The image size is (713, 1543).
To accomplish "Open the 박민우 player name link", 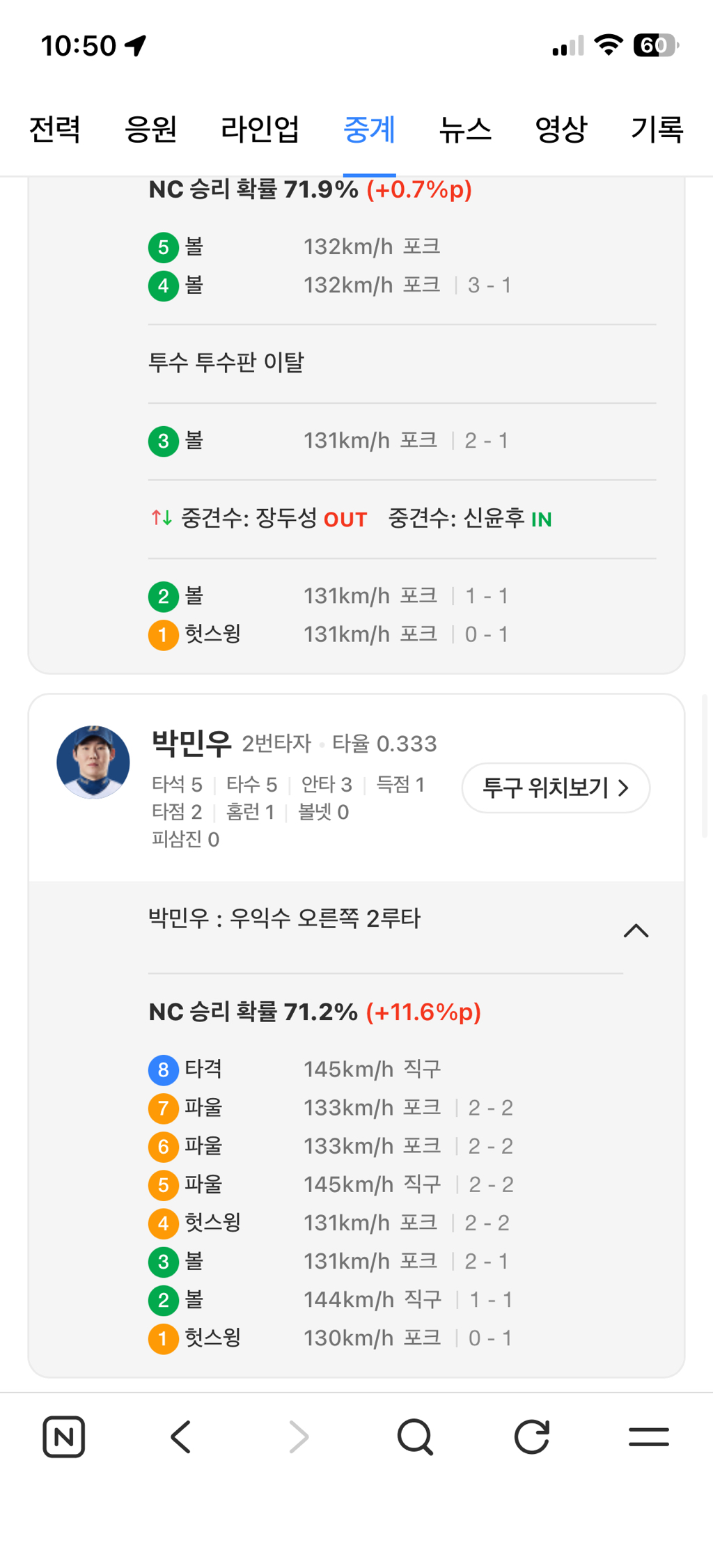I will [x=191, y=743].
